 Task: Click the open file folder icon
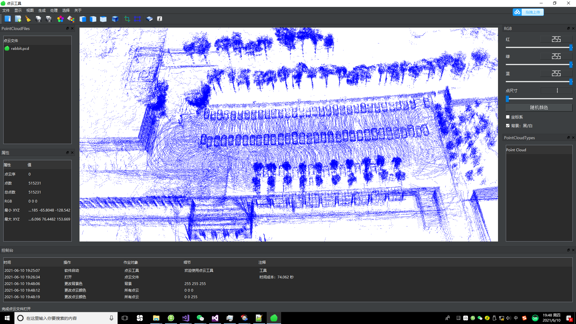(8, 19)
